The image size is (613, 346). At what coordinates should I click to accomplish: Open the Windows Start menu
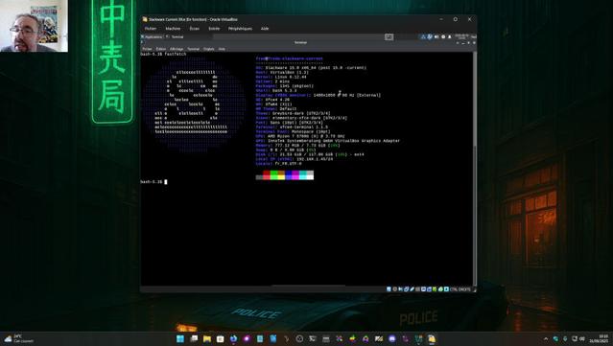tap(179, 339)
